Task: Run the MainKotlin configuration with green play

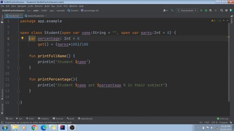Action: click(201, 11)
